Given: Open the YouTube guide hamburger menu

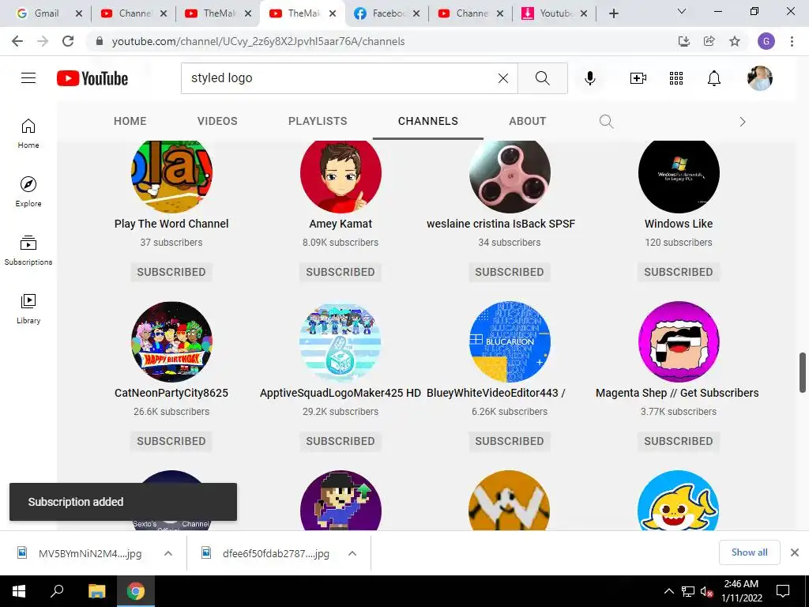Looking at the screenshot, I should [28, 78].
